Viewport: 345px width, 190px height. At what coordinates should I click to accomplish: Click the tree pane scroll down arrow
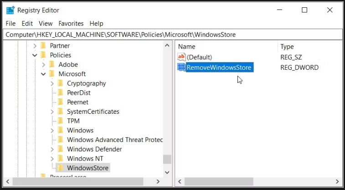tap(167, 172)
